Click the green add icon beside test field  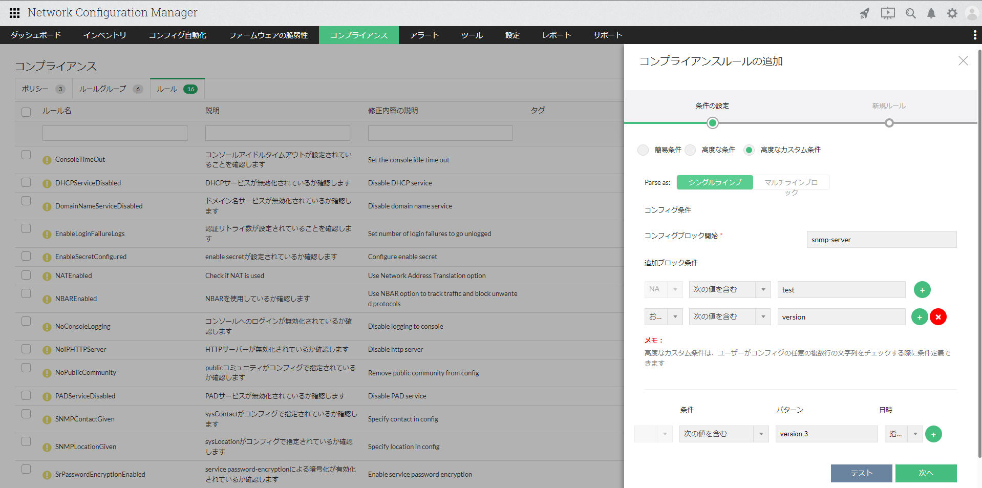(922, 290)
